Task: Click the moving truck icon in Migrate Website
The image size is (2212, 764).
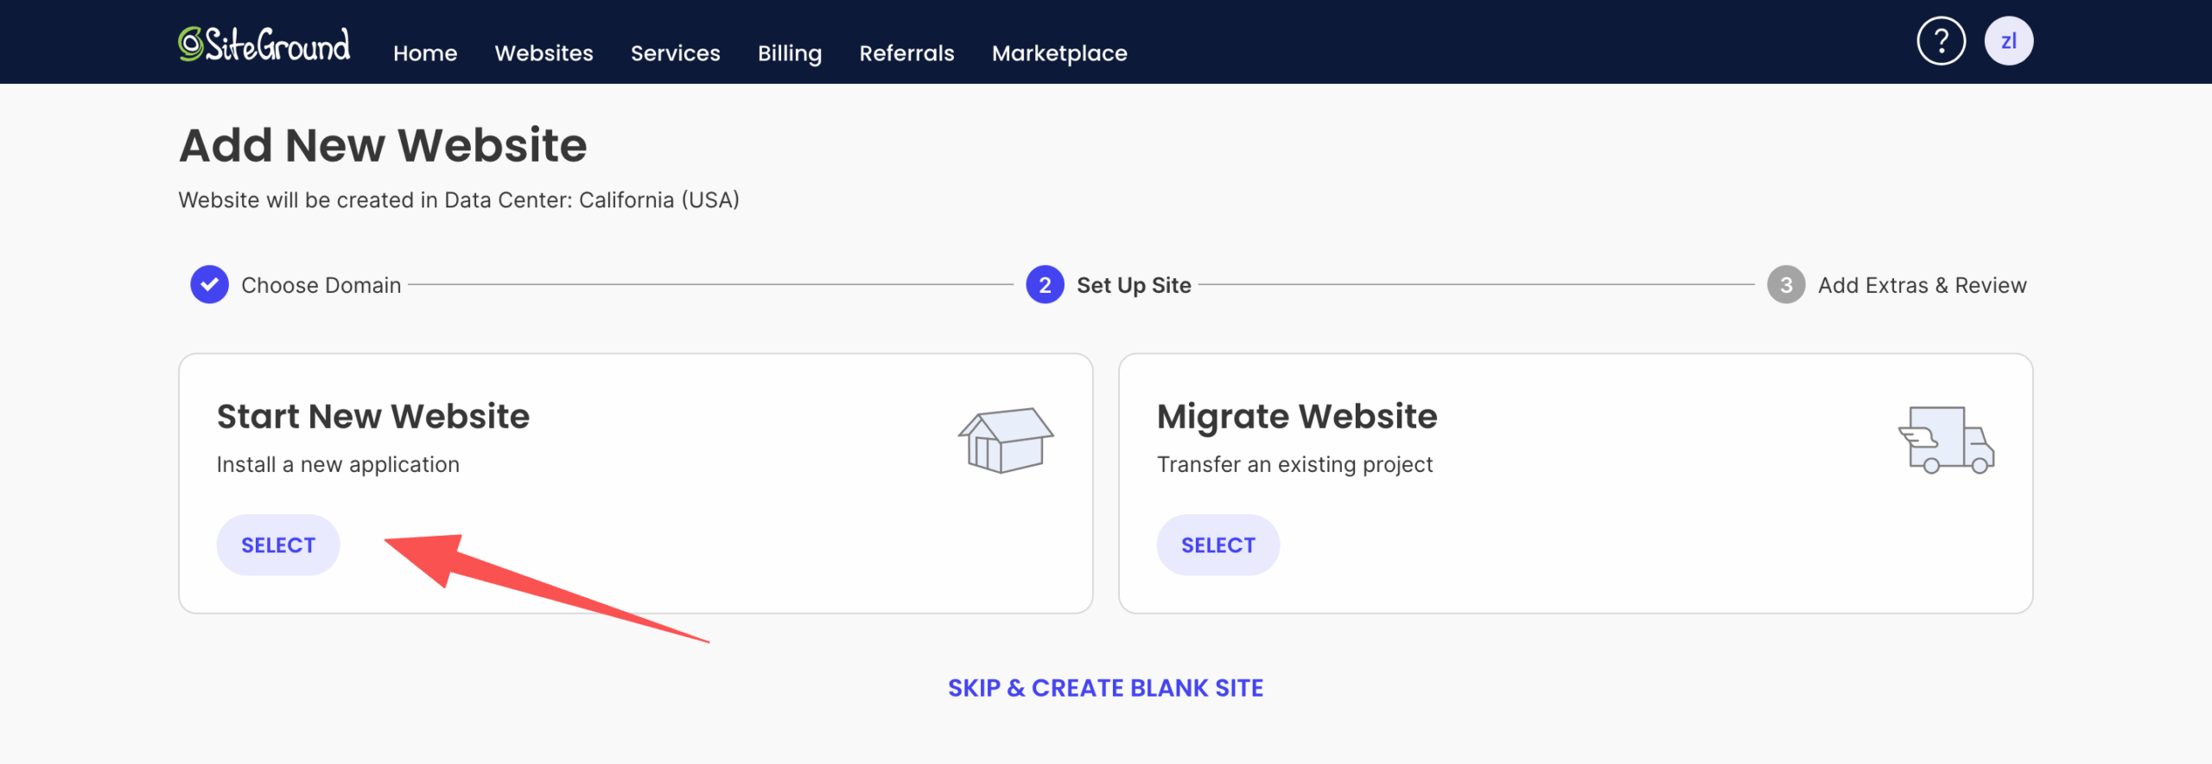Action: [1946, 440]
